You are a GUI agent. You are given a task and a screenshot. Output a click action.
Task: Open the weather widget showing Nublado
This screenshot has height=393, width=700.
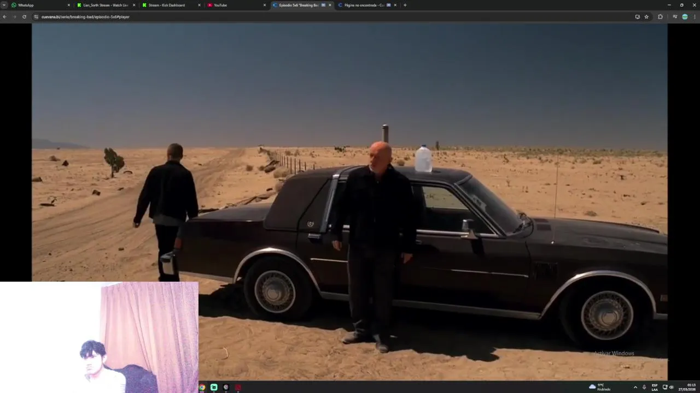tap(600, 387)
